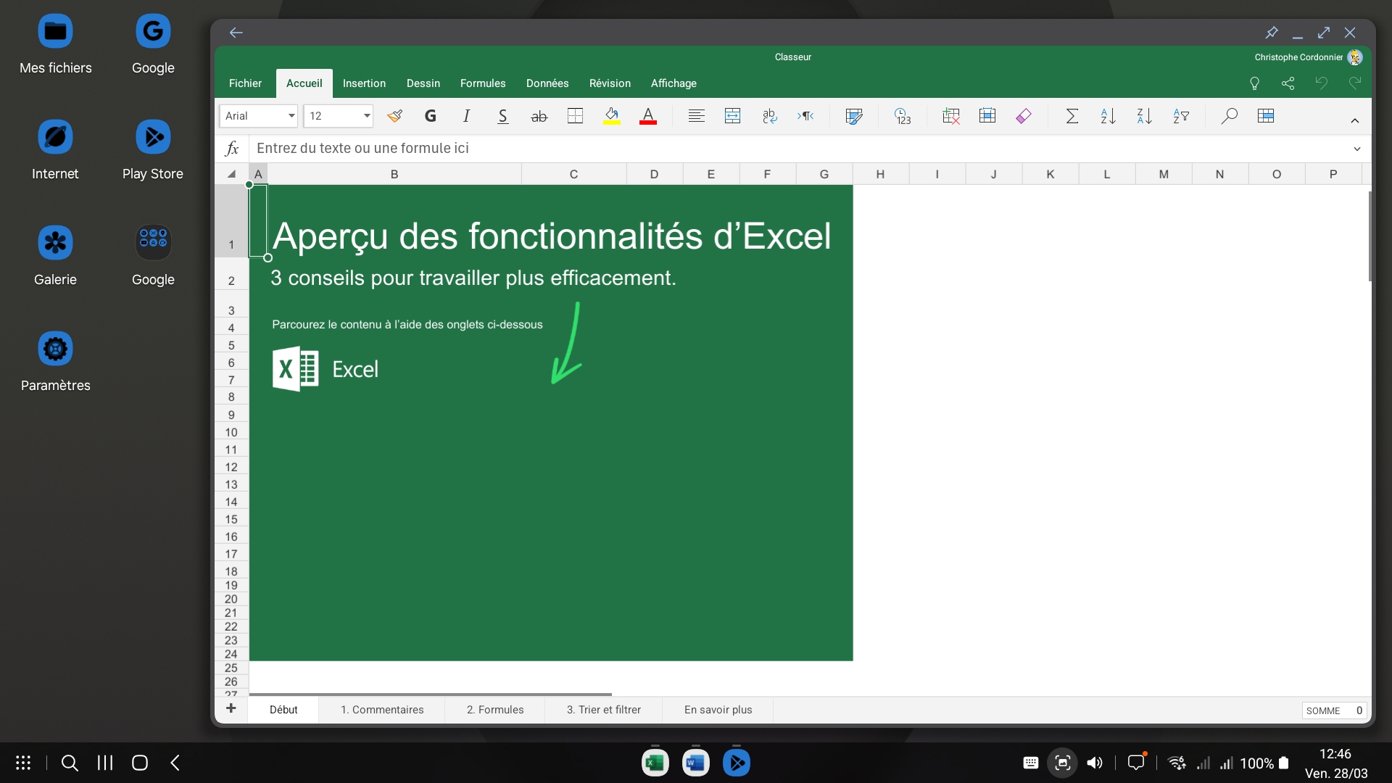Pin the window with pin icon

(1272, 33)
